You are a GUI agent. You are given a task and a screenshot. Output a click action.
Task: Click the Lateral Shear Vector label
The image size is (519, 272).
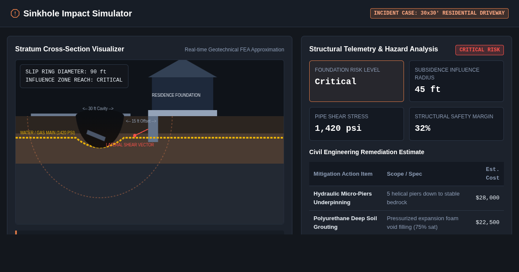pyautogui.click(x=130, y=145)
